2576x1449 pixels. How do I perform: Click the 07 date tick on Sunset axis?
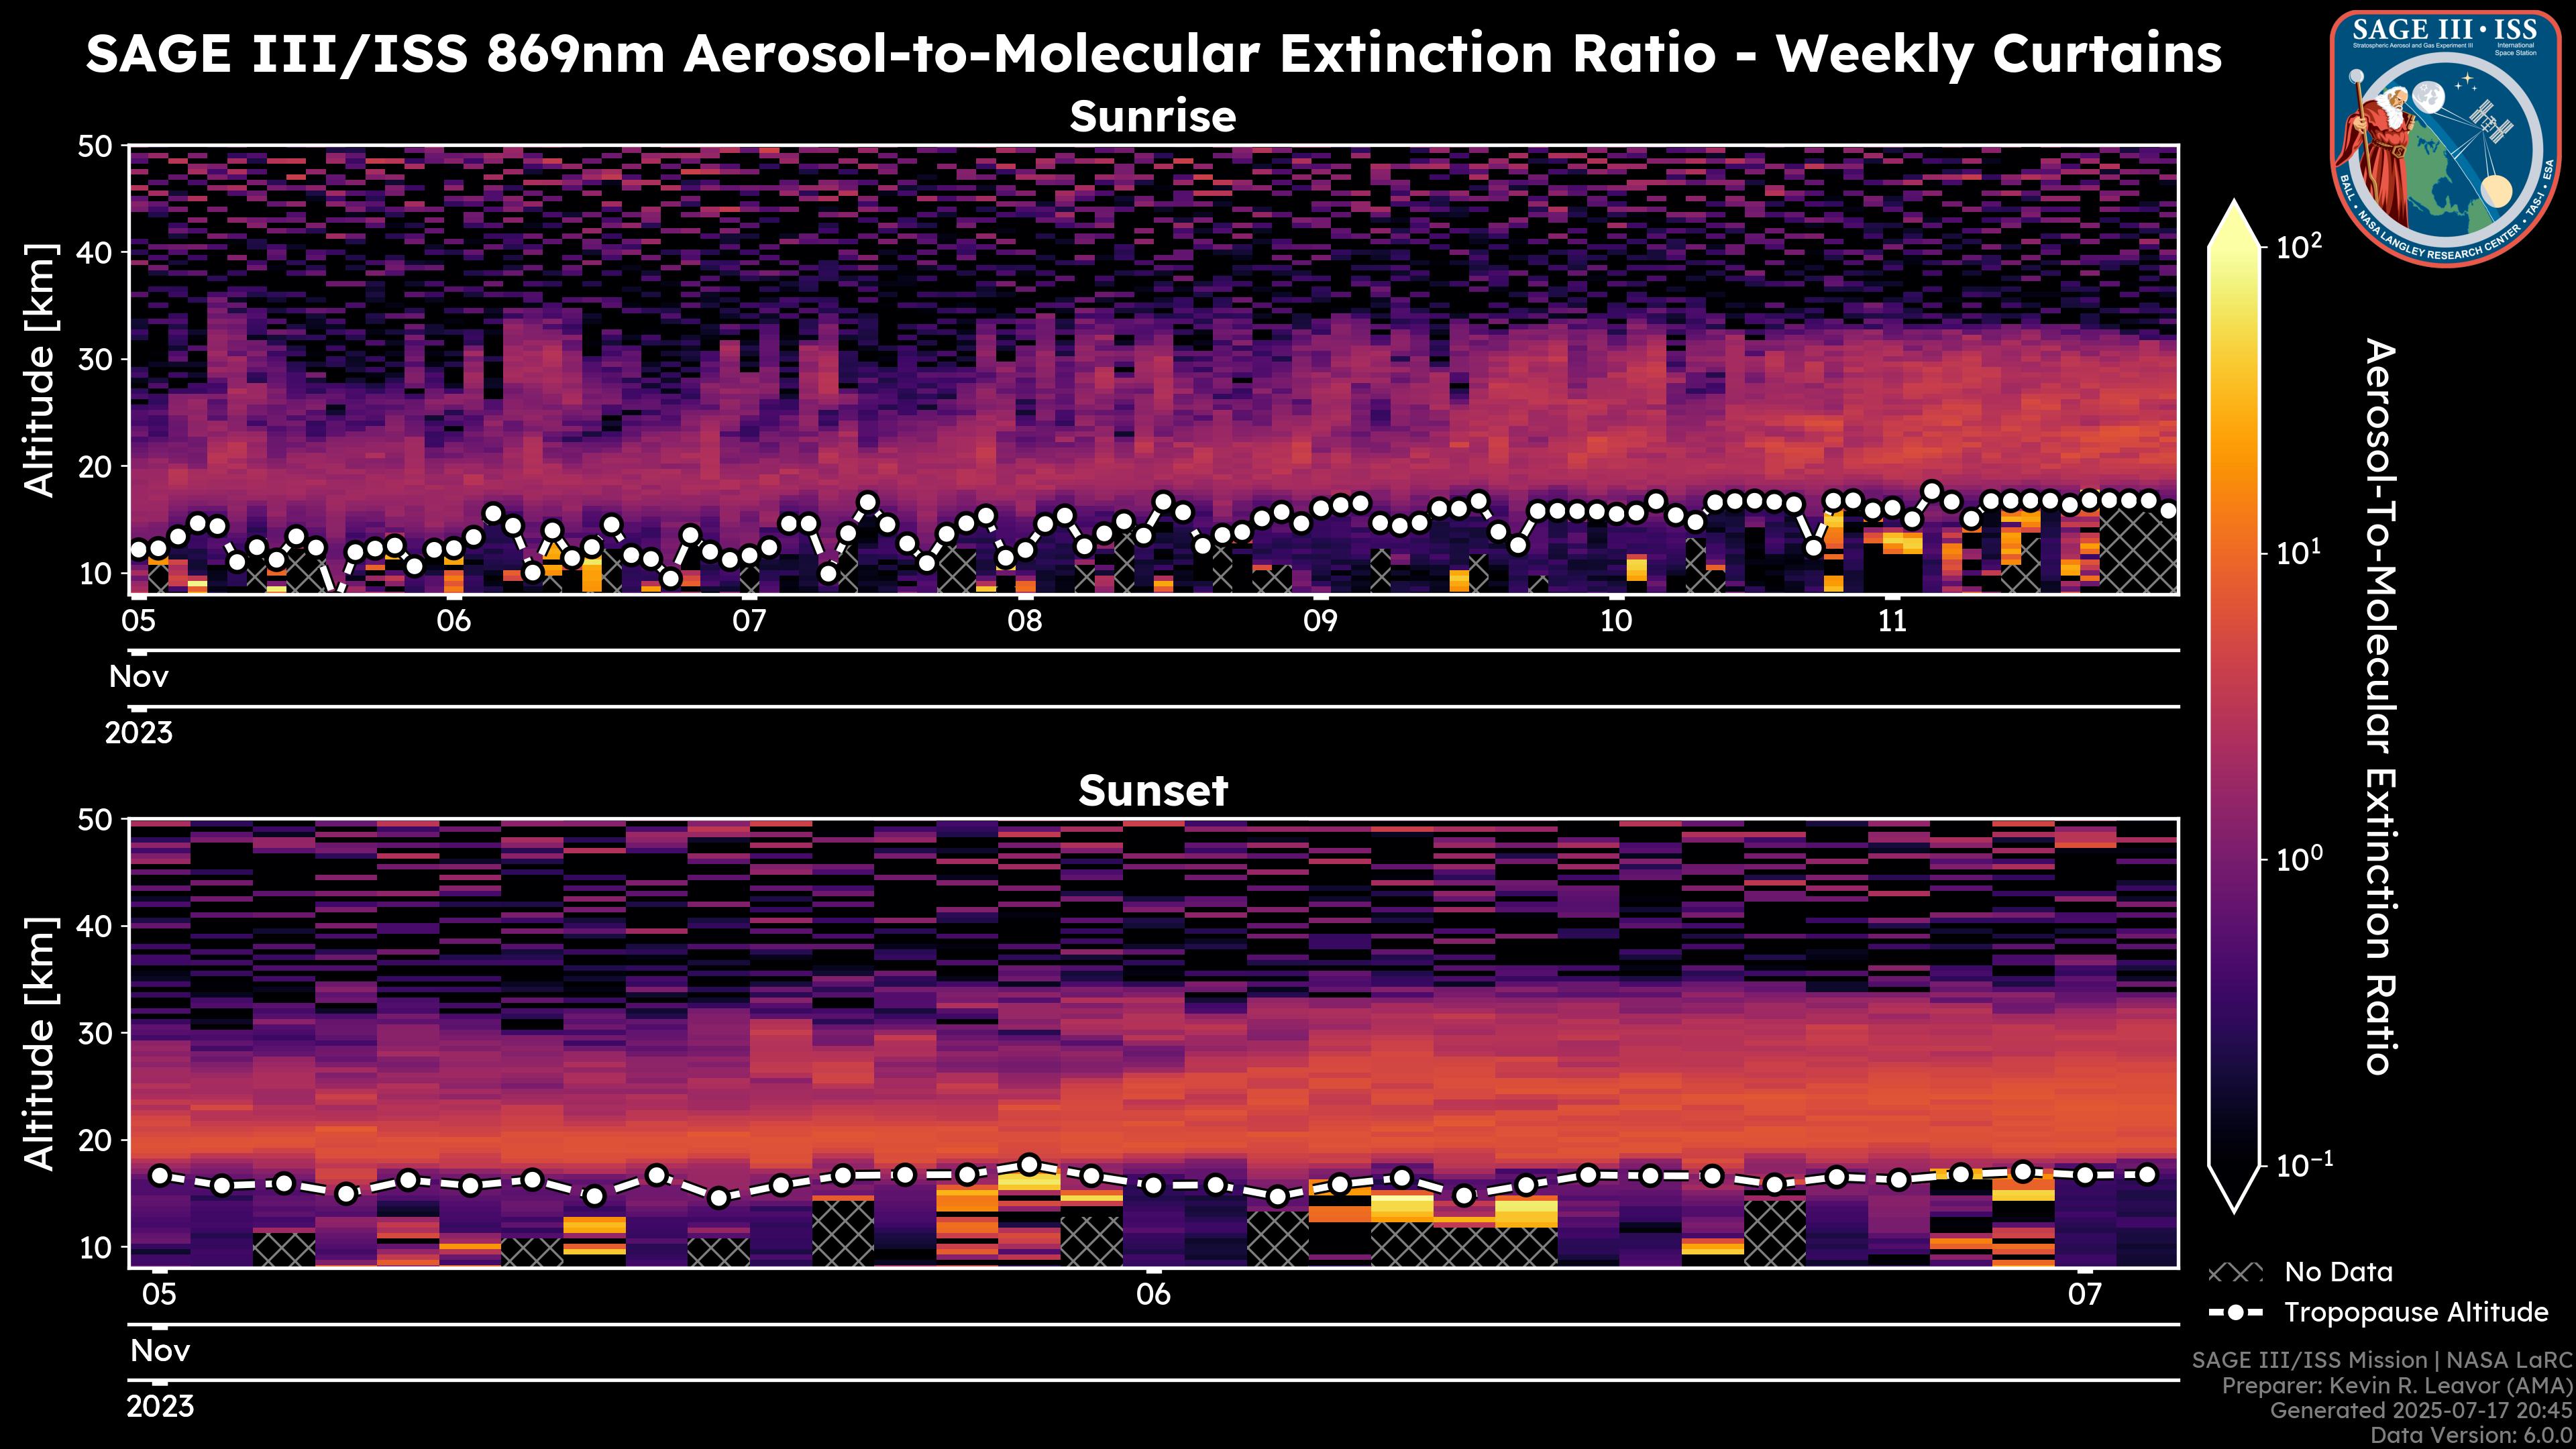point(2084,1295)
